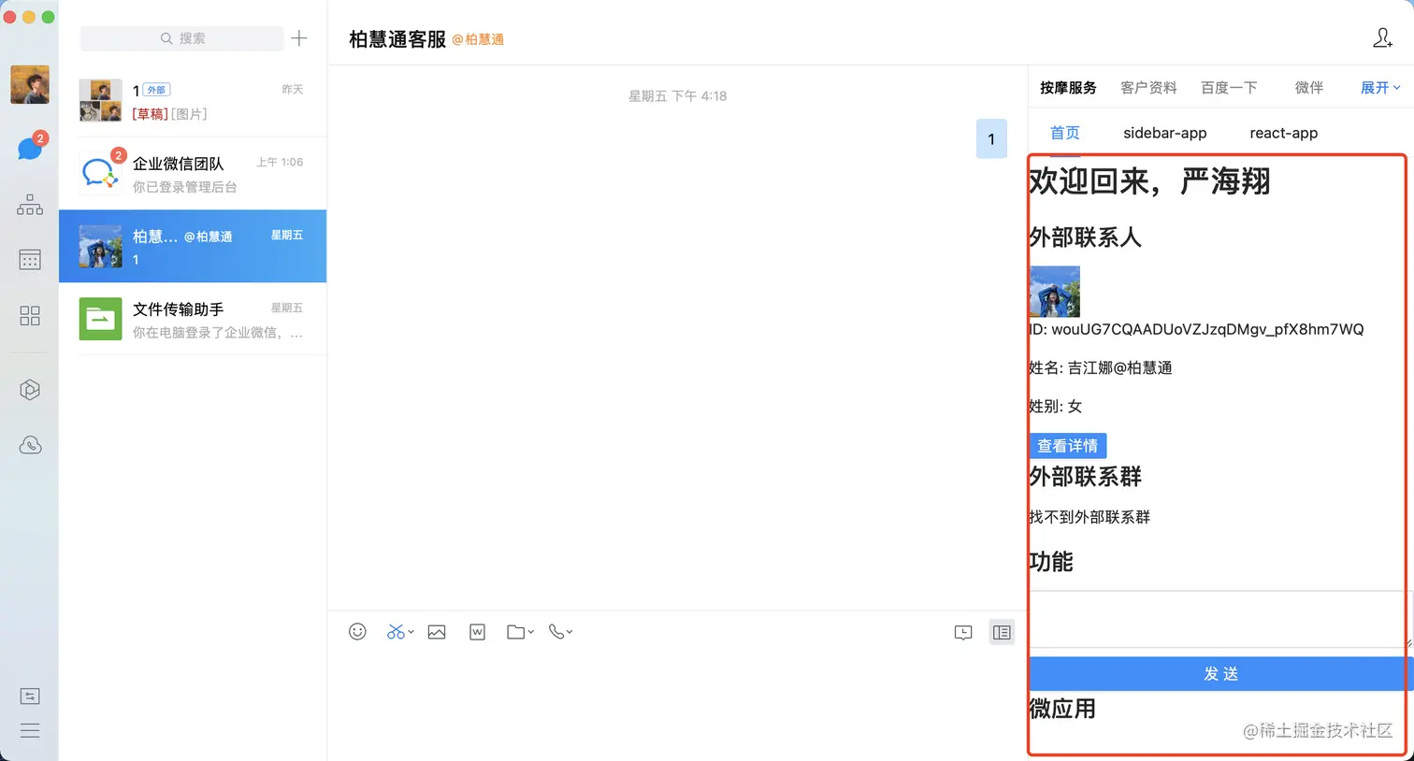The image size is (1414, 761).
Task: Open the Workbench grid icon in sidebar
Action: pyautogui.click(x=30, y=315)
